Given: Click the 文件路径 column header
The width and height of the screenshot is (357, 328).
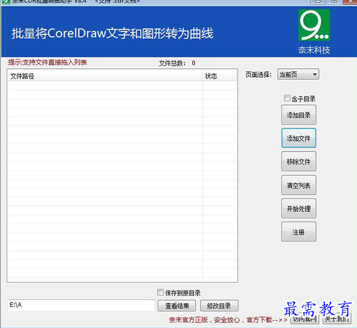Looking at the screenshot, I should (x=105, y=76).
